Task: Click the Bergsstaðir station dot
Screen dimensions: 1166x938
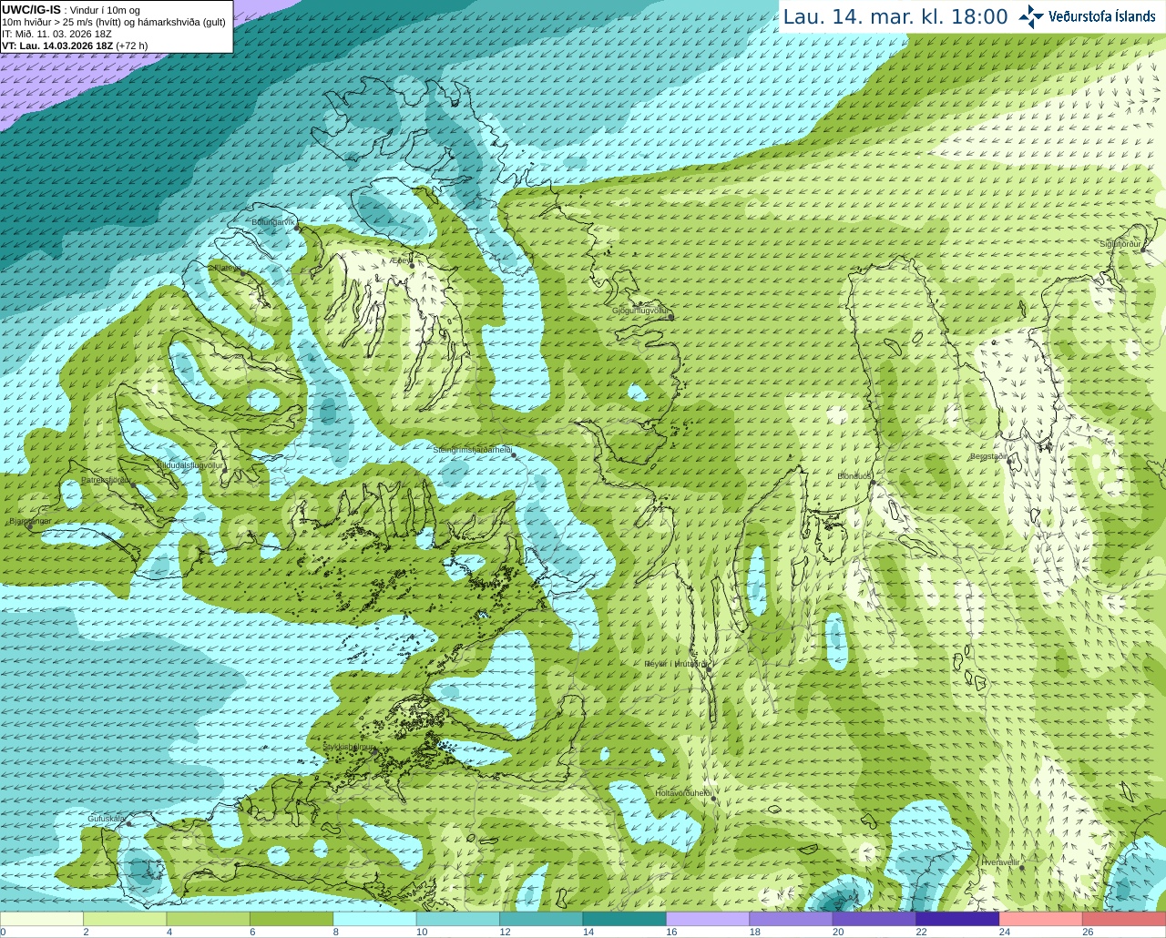Action: (1010, 462)
